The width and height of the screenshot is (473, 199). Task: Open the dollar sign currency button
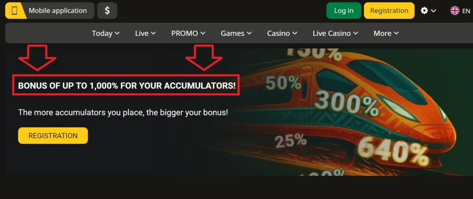[x=107, y=11]
